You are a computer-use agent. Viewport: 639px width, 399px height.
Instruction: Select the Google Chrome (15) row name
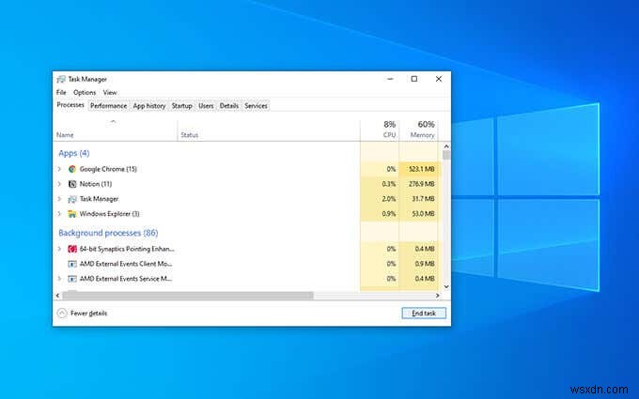(108, 169)
